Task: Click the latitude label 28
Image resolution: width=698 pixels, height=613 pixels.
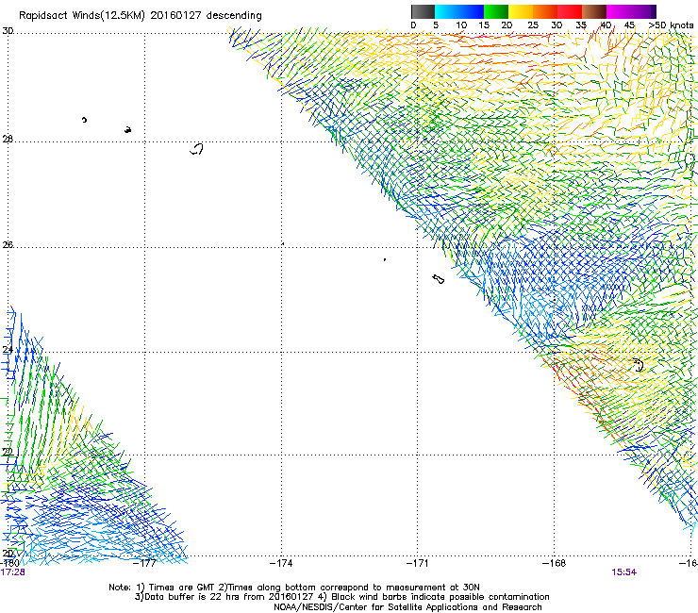Action: (x=8, y=140)
